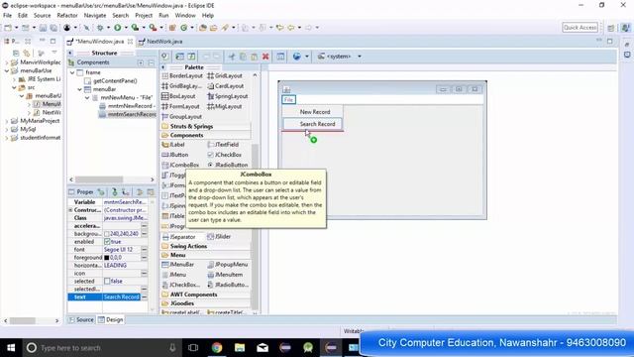Expand the MyMariaProject in Package Explorer

[7, 121]
